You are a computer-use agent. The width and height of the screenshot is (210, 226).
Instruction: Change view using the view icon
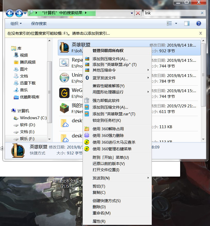(169, 23)
